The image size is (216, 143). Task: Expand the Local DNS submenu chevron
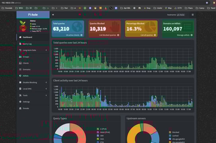click(46, 89)
